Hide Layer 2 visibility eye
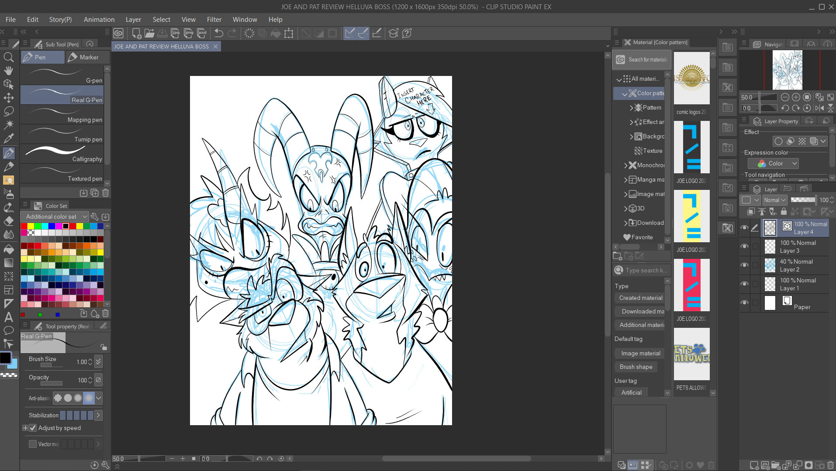The image size is (836, 471). pos(745,265)
